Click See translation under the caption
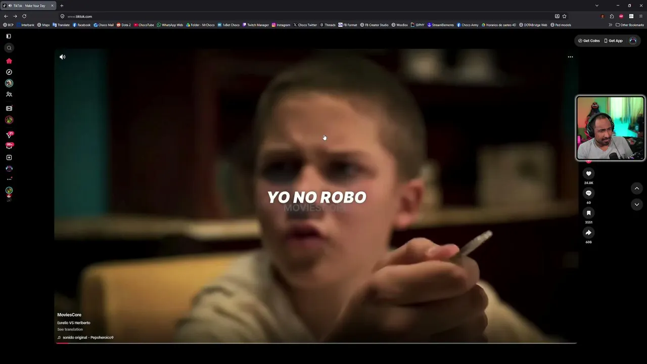Viewport: 647px width, 364px height. 70,330
